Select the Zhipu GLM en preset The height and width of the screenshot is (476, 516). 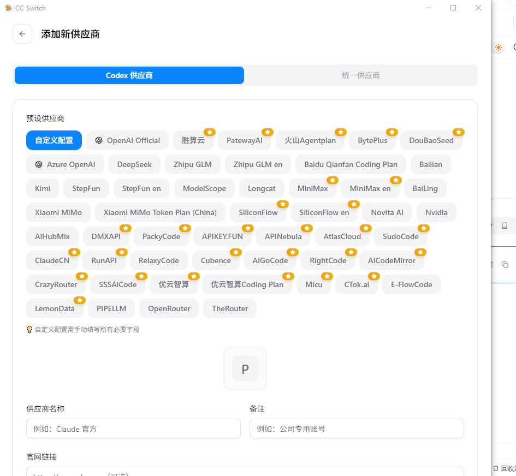(x=258, y=164)
